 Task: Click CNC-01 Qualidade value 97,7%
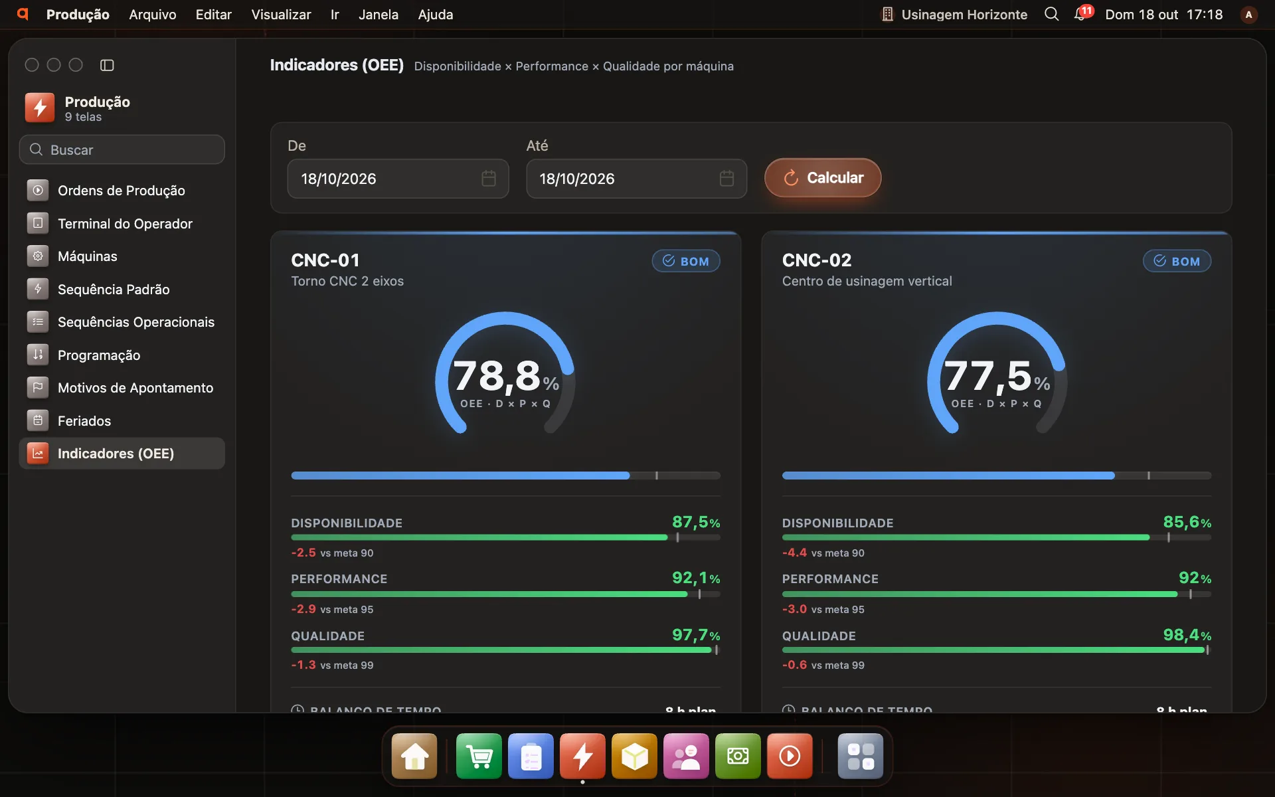click(696, 635)
